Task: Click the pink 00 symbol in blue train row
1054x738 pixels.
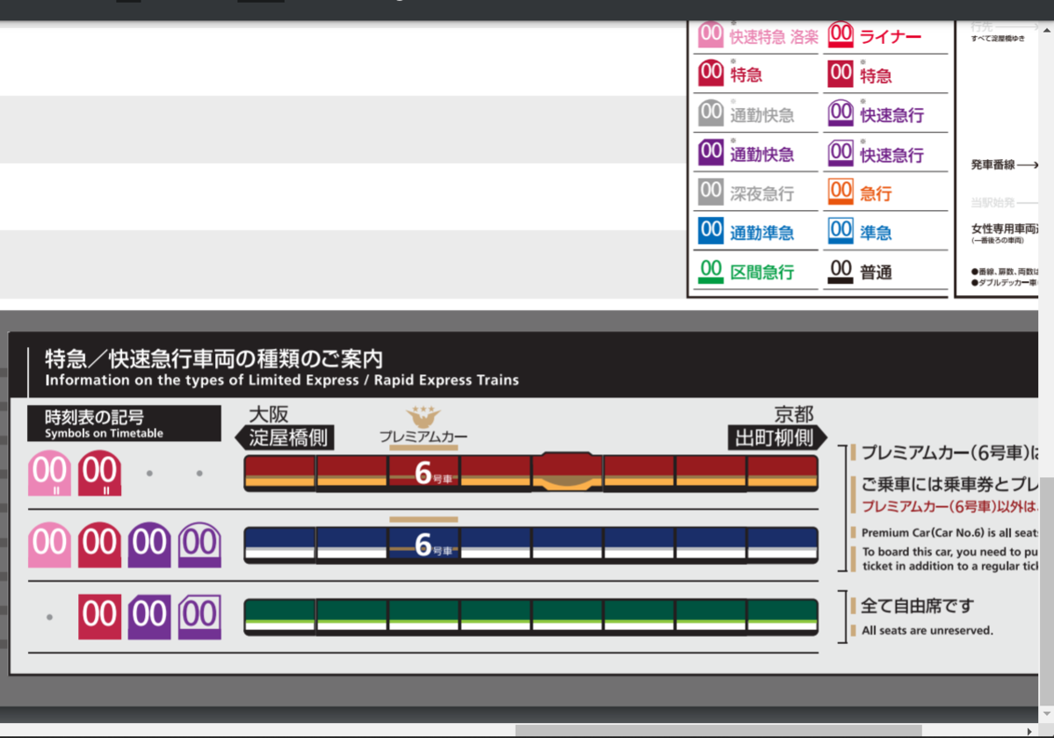Action: pyautogui.click(x=49, y=545)
